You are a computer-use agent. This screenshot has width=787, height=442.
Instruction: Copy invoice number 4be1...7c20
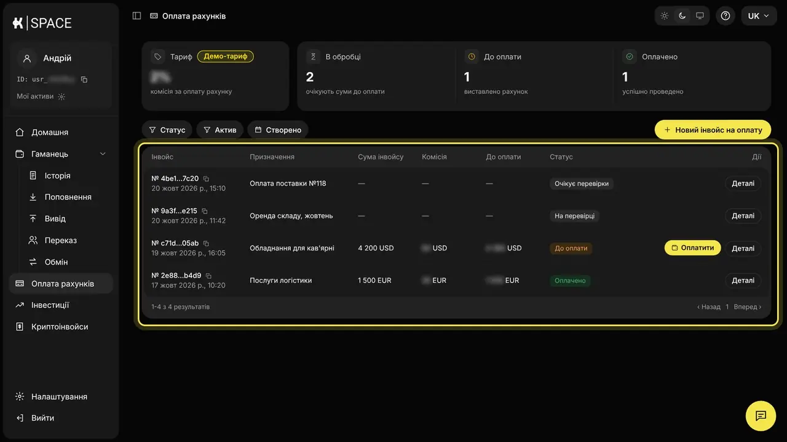coord(206,179)
